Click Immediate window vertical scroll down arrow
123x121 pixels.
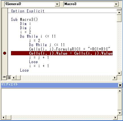click(120, 113)
